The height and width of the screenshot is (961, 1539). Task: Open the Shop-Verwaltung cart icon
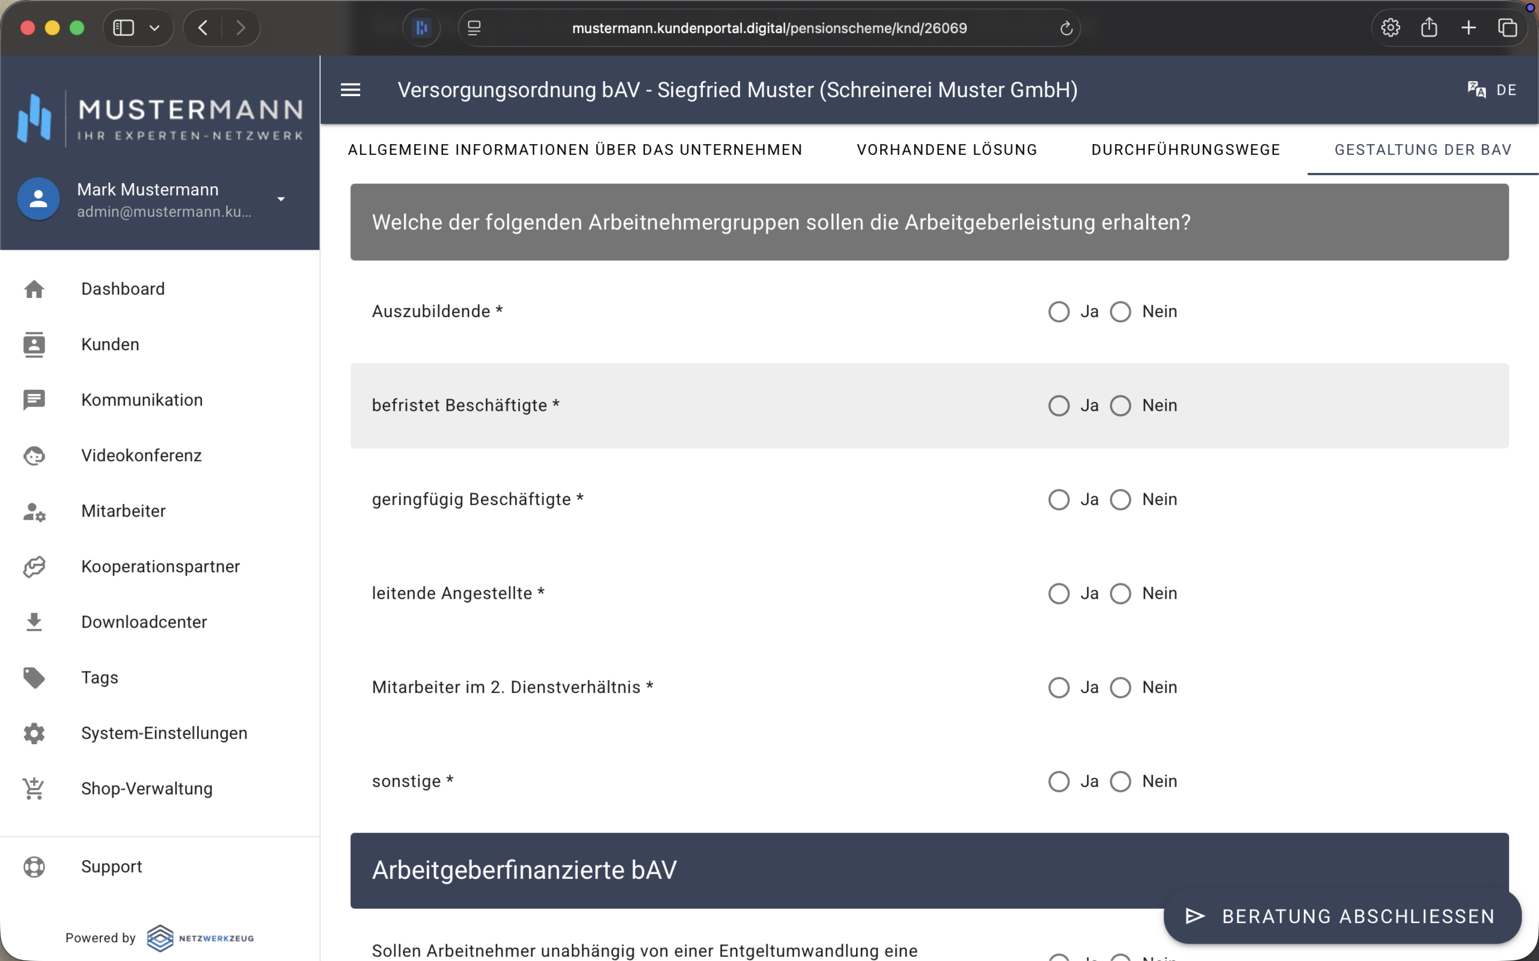[x=34, y=789]
